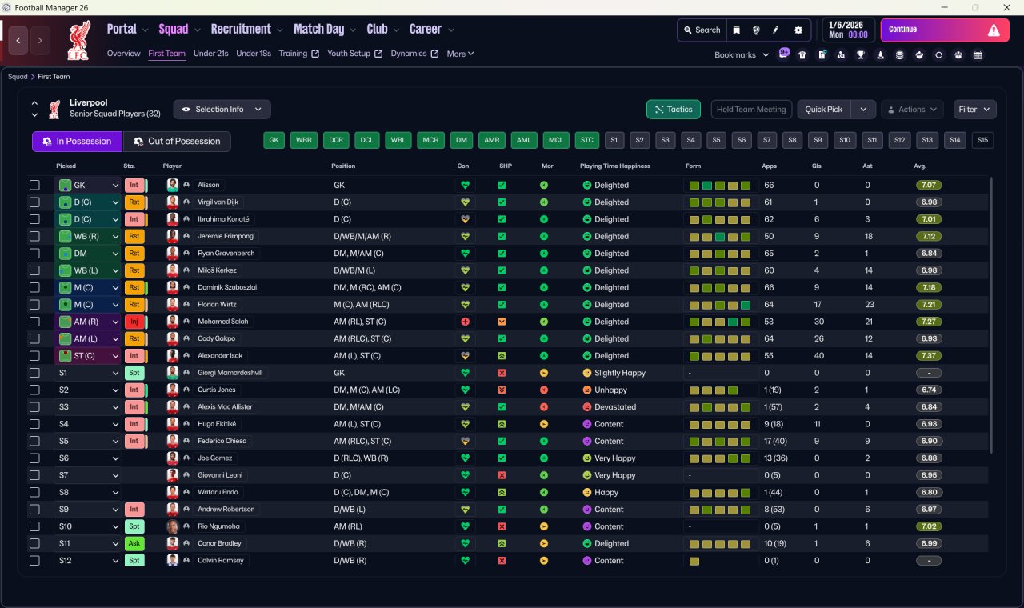Click the S15 substitute slot button
The width and height of the screenshot is (1024, 608).
[983, 141]
